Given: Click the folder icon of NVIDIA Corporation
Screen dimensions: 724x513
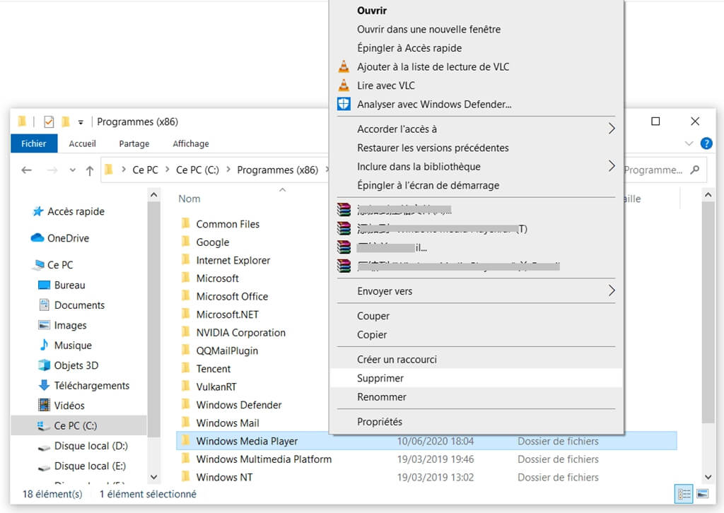Looking at the screenshot, I should coord(186,332).
